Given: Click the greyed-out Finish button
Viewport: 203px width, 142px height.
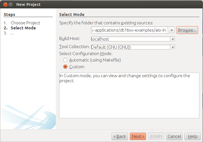Looking at the screenshot, I should (156, 136).
